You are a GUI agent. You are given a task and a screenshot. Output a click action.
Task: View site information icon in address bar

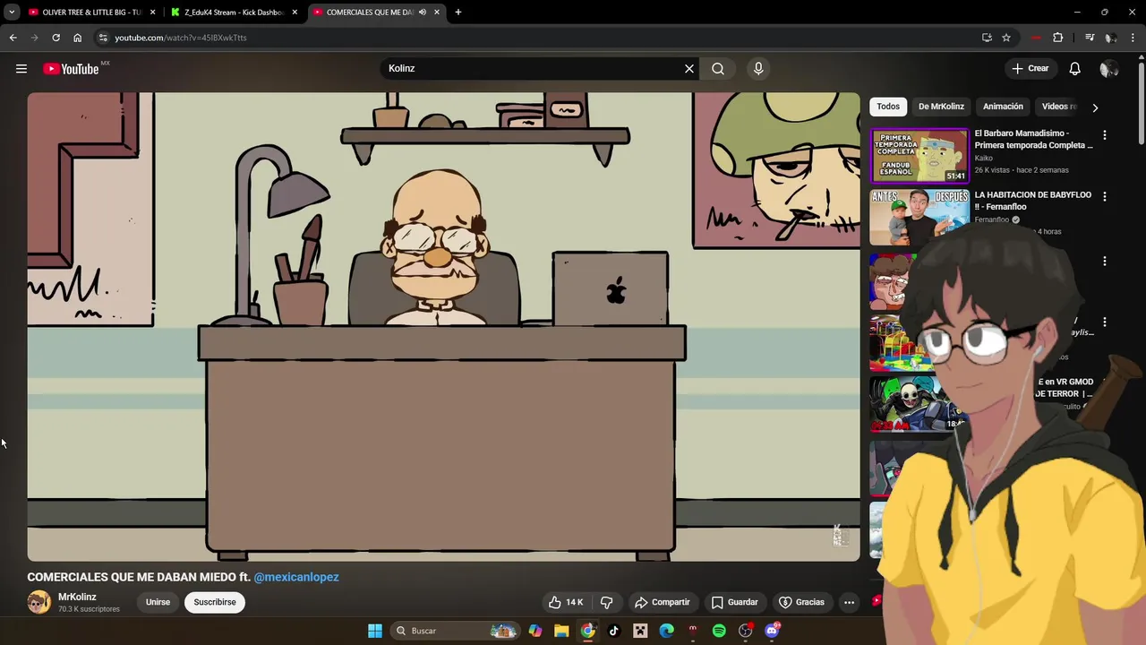click(103, 38)
